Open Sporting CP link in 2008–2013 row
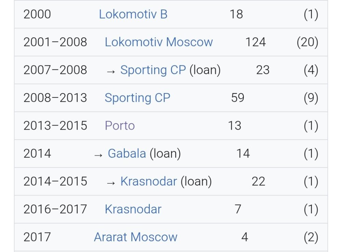 tap(137, 98)
